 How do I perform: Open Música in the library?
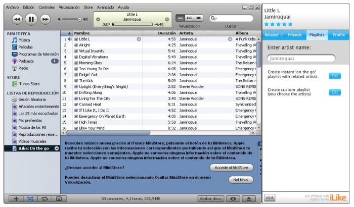tap(24, 40)
